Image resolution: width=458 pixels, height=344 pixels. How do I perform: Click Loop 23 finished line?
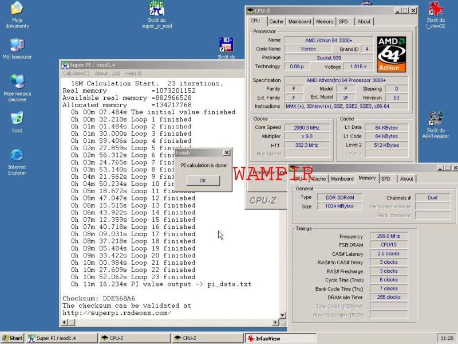[133, 277]
